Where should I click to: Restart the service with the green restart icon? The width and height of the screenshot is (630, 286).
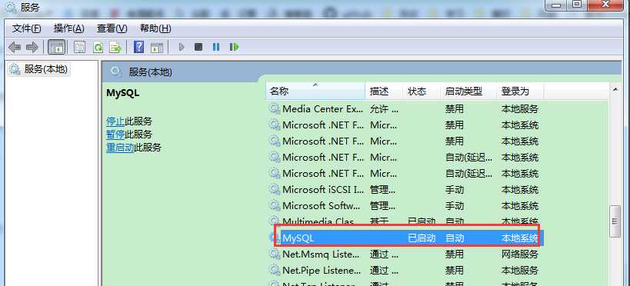pyautogui.click(x=235, y=47)
